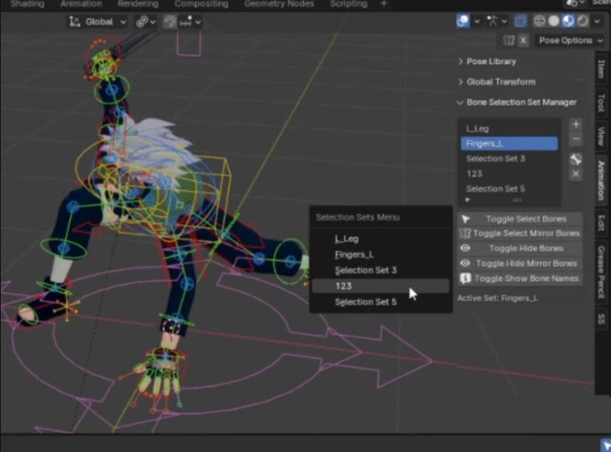Screen dimensions: 611x452
Task: Select solid viewport shading
Action: 554,21
